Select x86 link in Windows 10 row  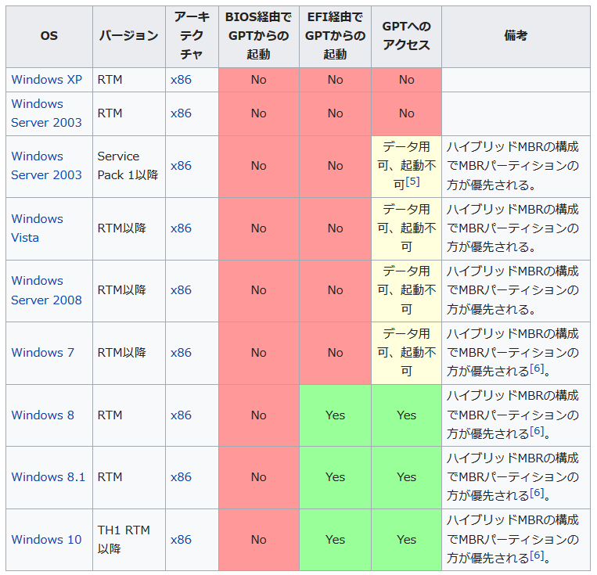click(x=181, y=540)
